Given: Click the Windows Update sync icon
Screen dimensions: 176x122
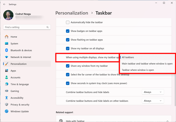Looking at the screenshot, I should (7, 111).
